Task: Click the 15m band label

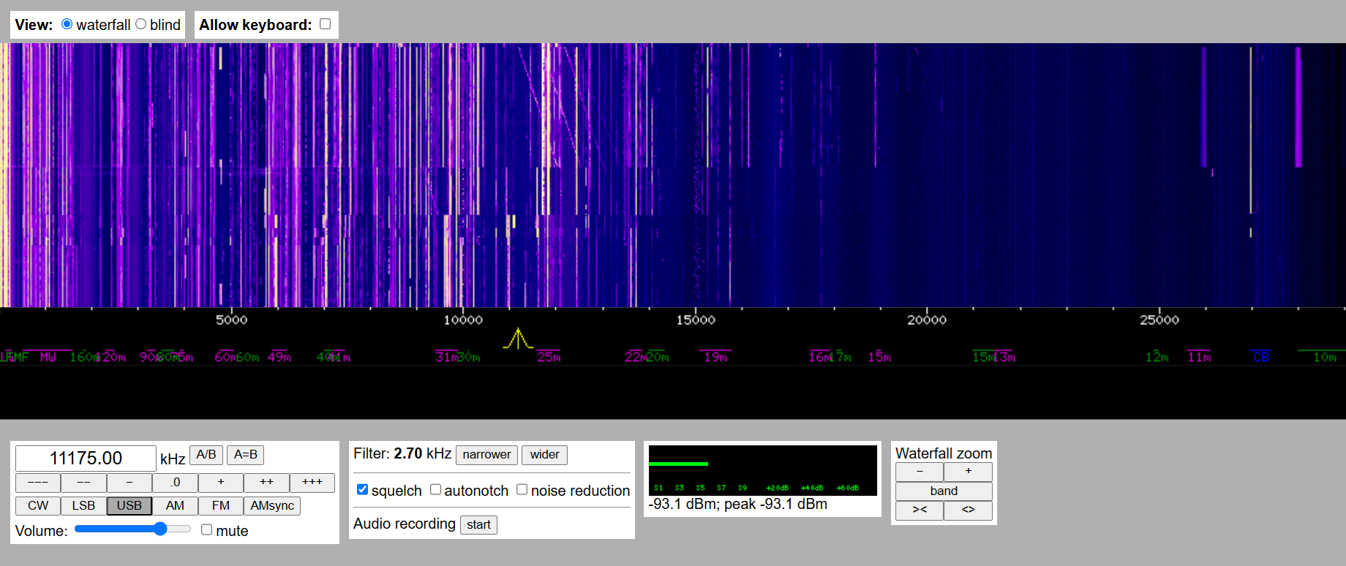Action: click(x=879, y=357)
